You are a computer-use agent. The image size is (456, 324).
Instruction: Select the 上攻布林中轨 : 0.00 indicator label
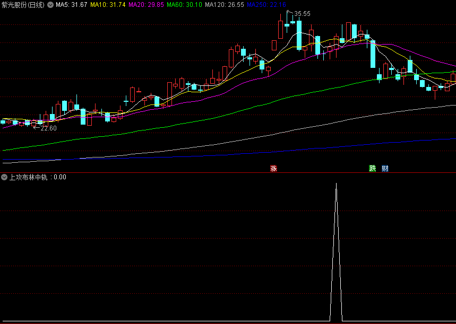click(38, 177)
